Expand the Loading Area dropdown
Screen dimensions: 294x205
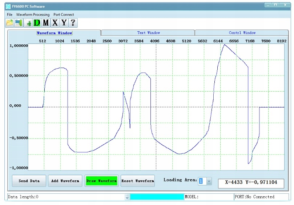pyautogui.click(x=209, y=181)
